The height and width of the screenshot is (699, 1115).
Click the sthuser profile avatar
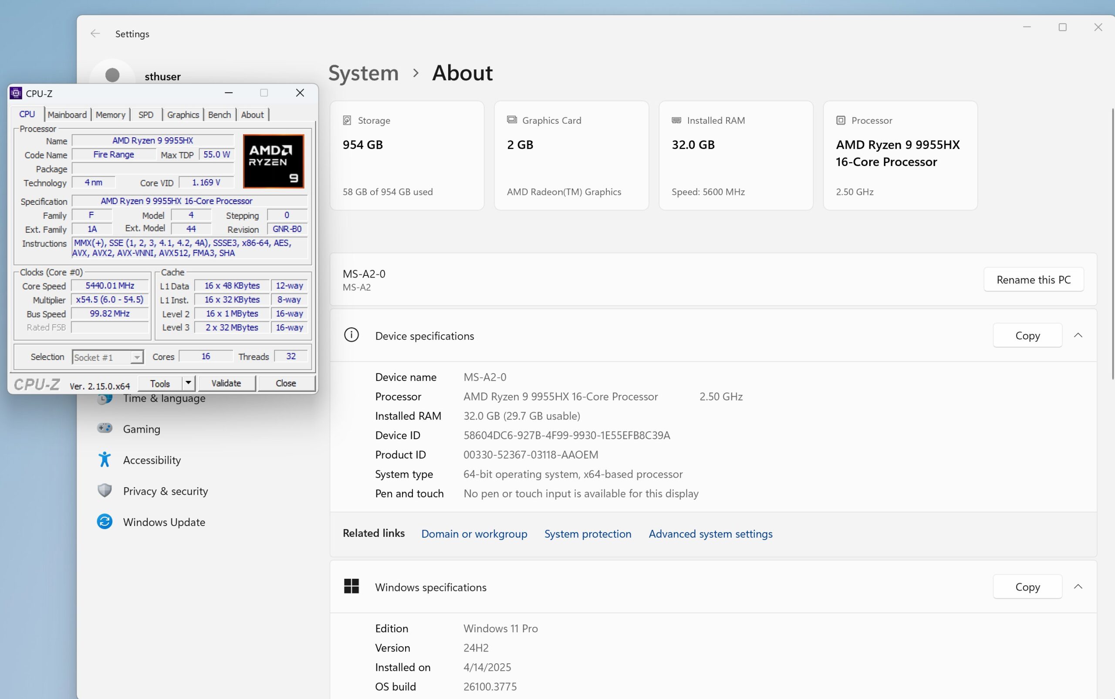[112, 75]
